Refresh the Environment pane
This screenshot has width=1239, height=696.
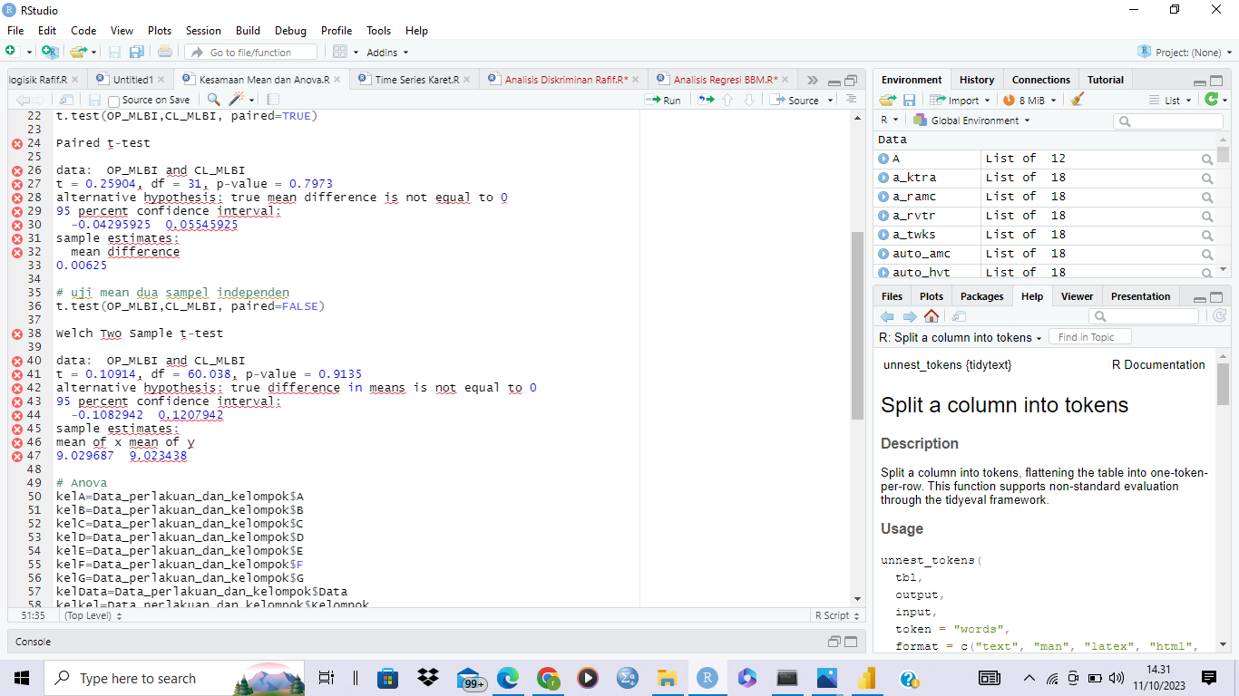pyautogui.click(x=1210, y=100)
